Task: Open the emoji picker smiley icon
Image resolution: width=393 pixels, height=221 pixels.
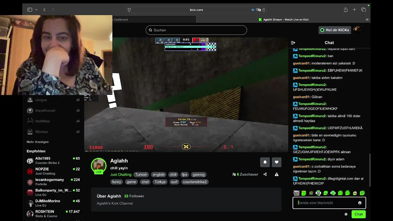Action: (360, 203)
